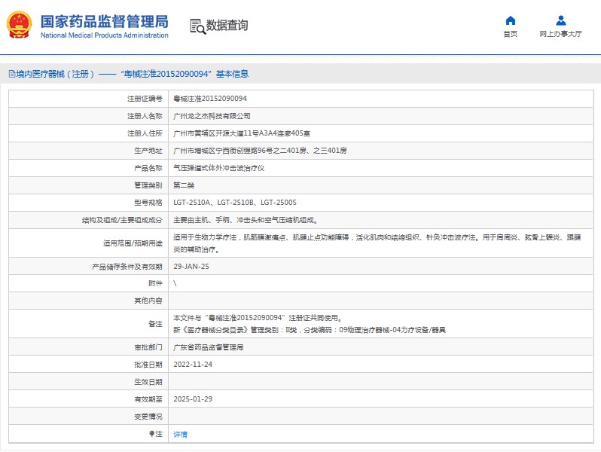Viewport: 601px width, 452px height.
Task: Go to 首页 home icon
Action: click(510, 20)
